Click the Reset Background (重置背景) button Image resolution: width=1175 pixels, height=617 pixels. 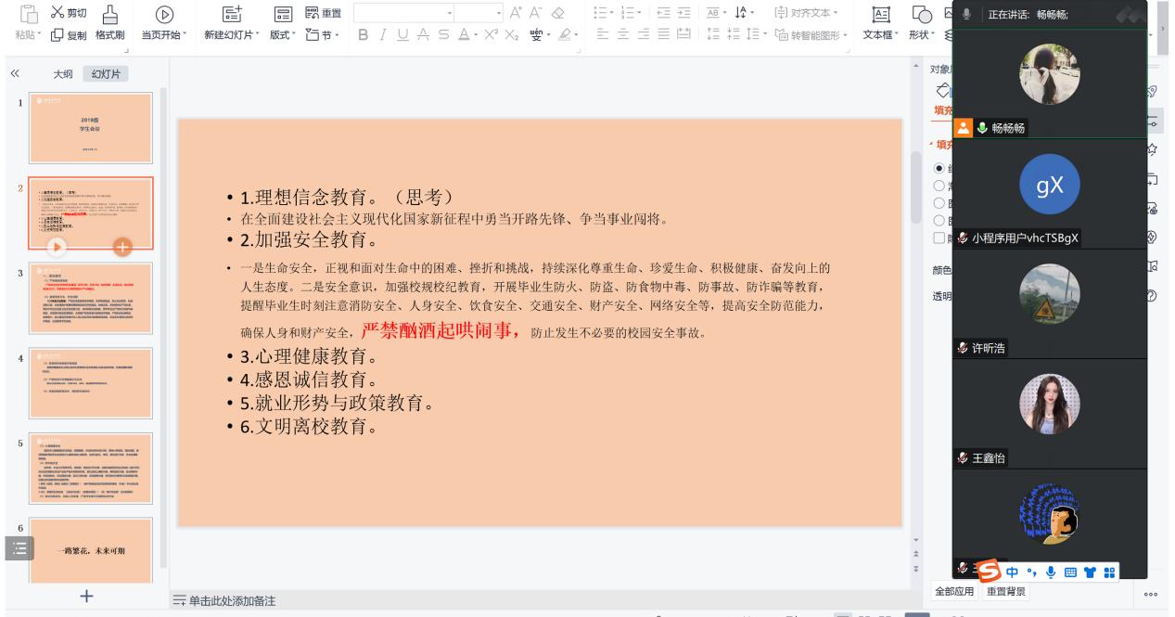pyautogui.click(x=1006, y=592)
